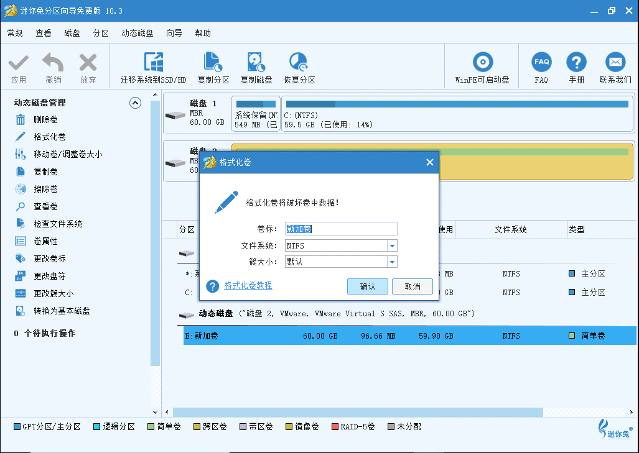
Task: Open Migrate OS to SSD/HD tool
Action: (x=153, y=68)
